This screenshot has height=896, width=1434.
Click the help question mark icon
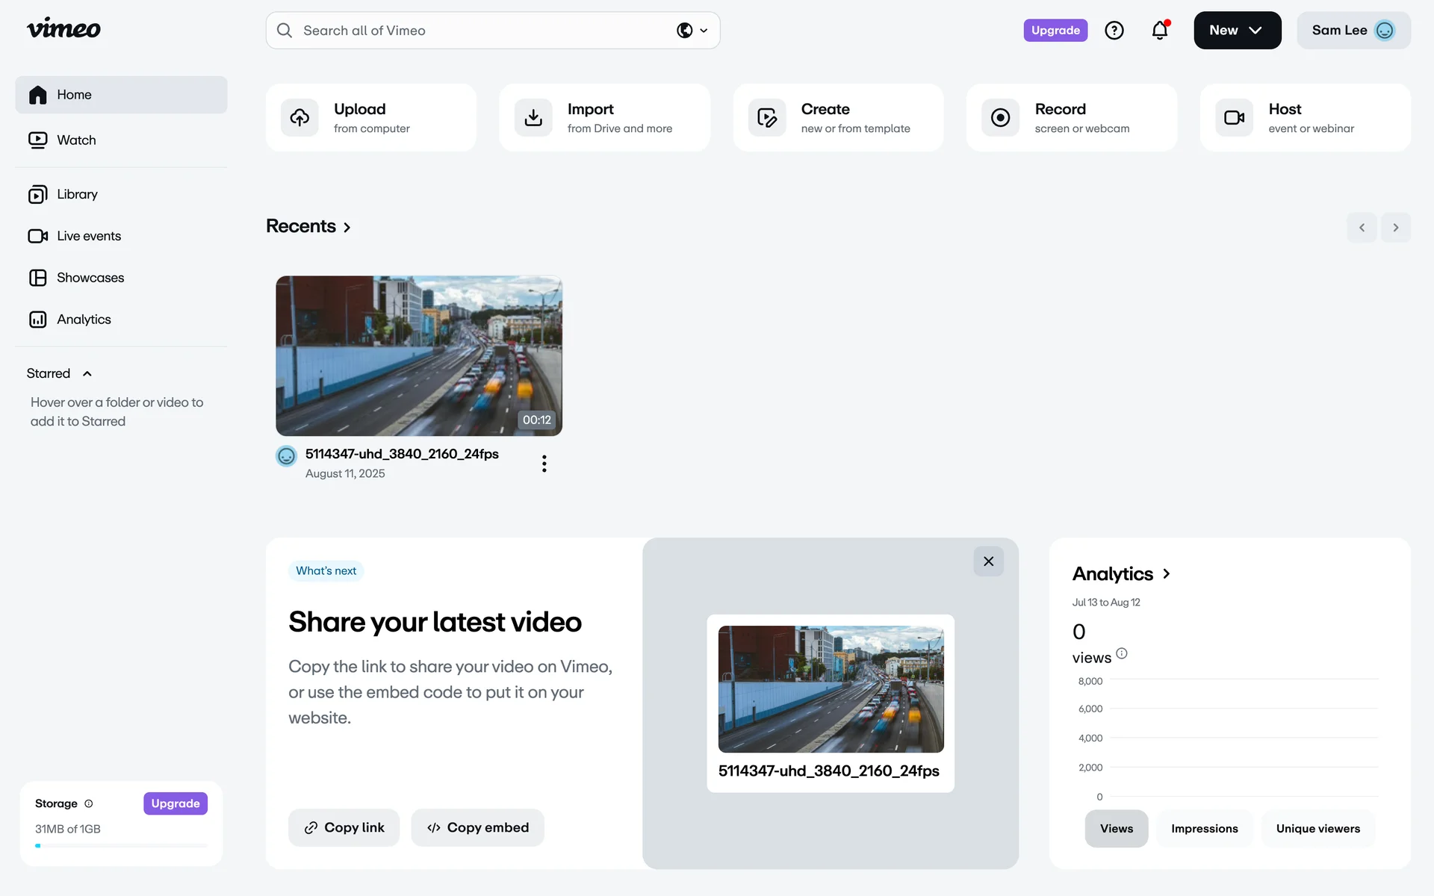point(1114,31)
